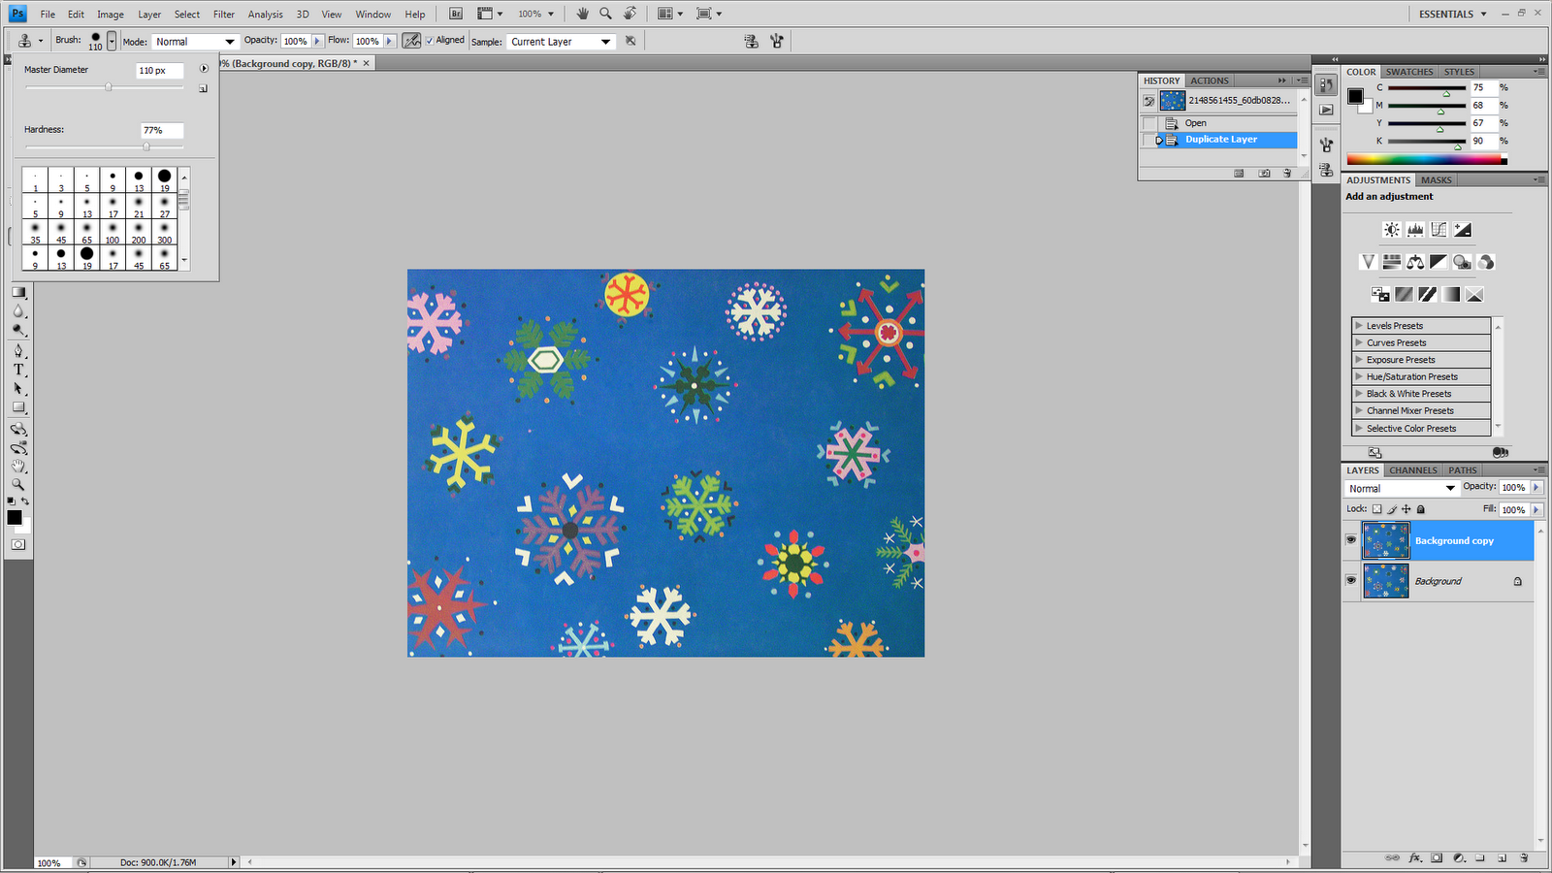Select the Pen tool
This screenshot has height=873, width=1552.
pos(18,350)
